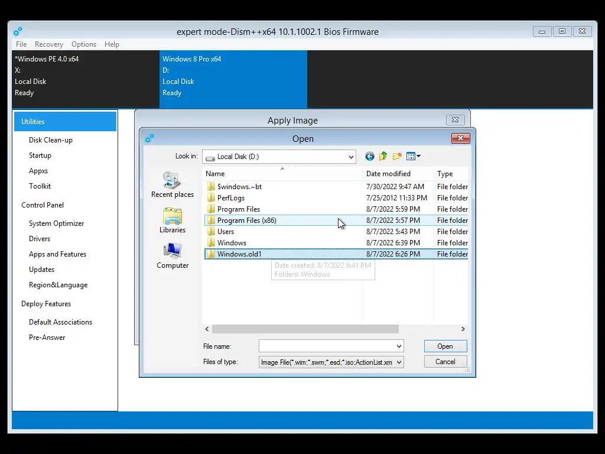This screenshot has width=605, height=454.
Task: Open the Options menu
Action: pos(84,44)
